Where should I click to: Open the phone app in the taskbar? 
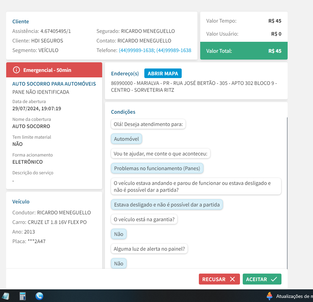click(39, 296)
